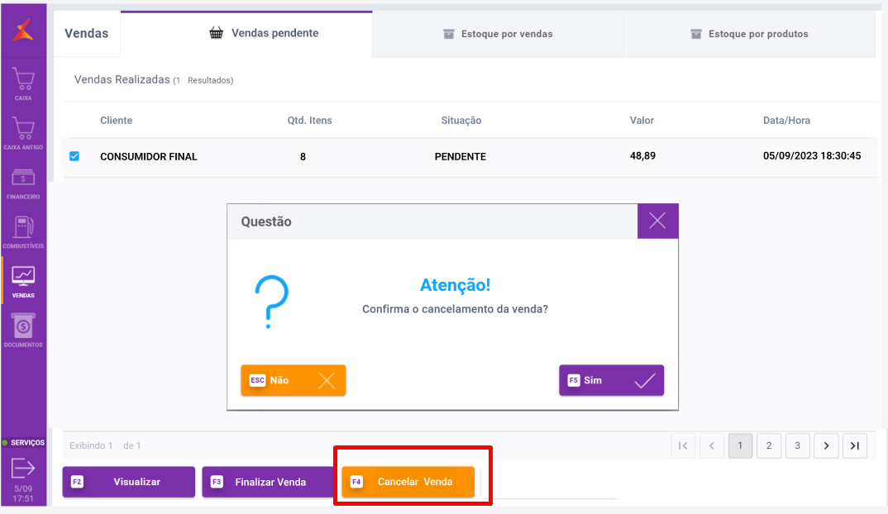Click the Visualizar button
This screenshot has width=888, height=514.
pos(129,482)
